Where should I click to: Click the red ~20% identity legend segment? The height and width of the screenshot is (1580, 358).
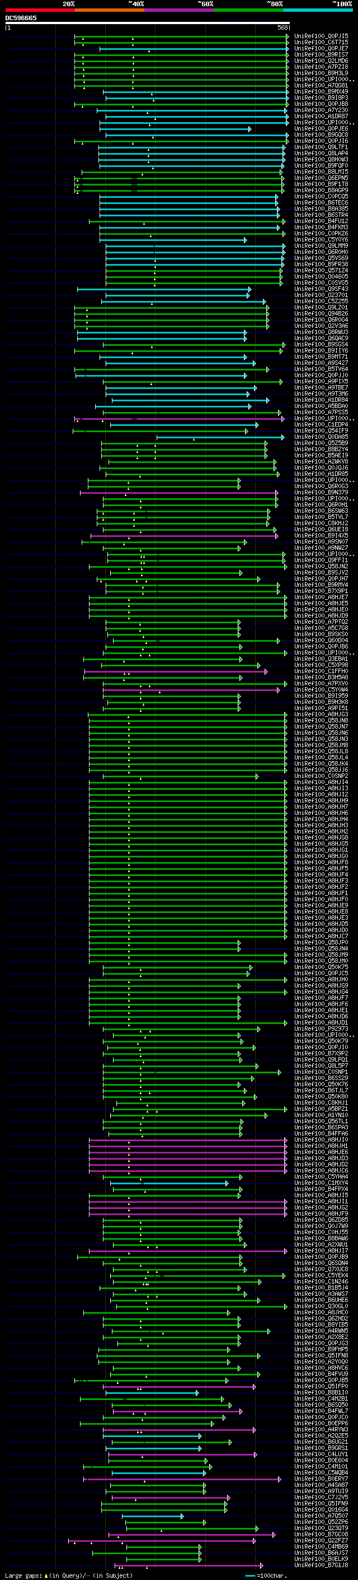40,11
